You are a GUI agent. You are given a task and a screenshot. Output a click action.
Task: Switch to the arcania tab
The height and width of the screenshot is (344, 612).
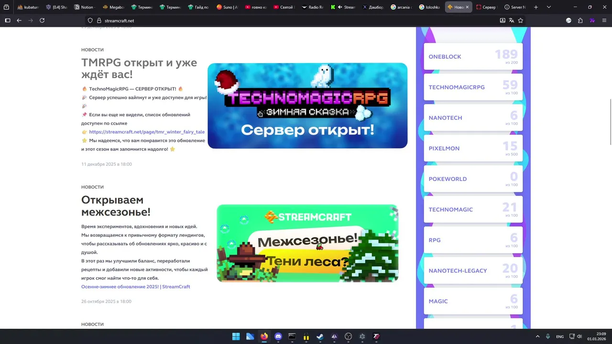tap(401, 7)
